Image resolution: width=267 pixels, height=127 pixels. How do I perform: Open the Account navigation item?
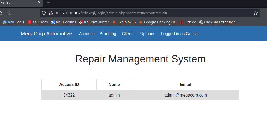click(x=87, y=34)
